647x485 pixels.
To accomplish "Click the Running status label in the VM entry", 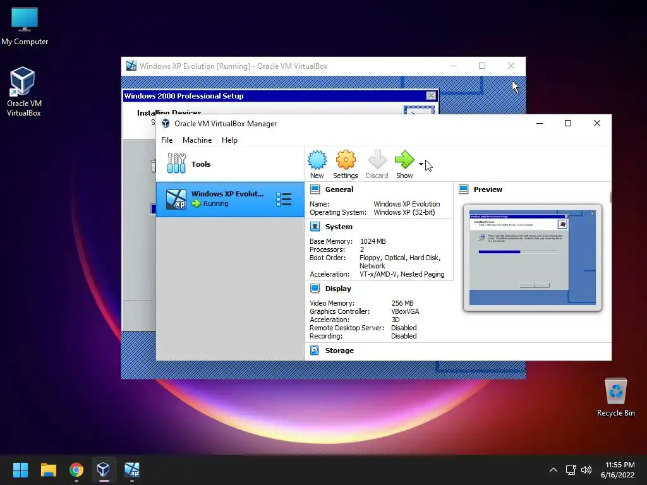I will 215,203.
